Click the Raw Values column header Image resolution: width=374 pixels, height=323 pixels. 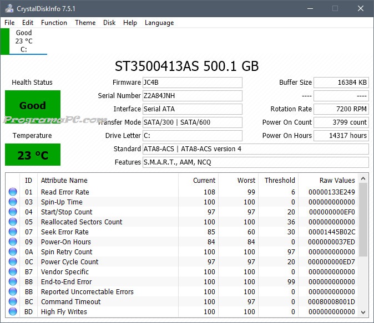click(x=337, y=180)
